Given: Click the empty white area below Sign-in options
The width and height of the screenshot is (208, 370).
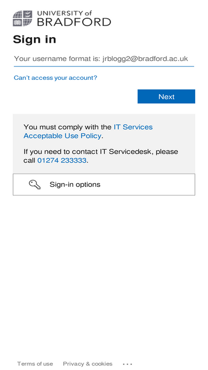Looking at the screenshot, I should pyautogui.click(x=104, y=271).
